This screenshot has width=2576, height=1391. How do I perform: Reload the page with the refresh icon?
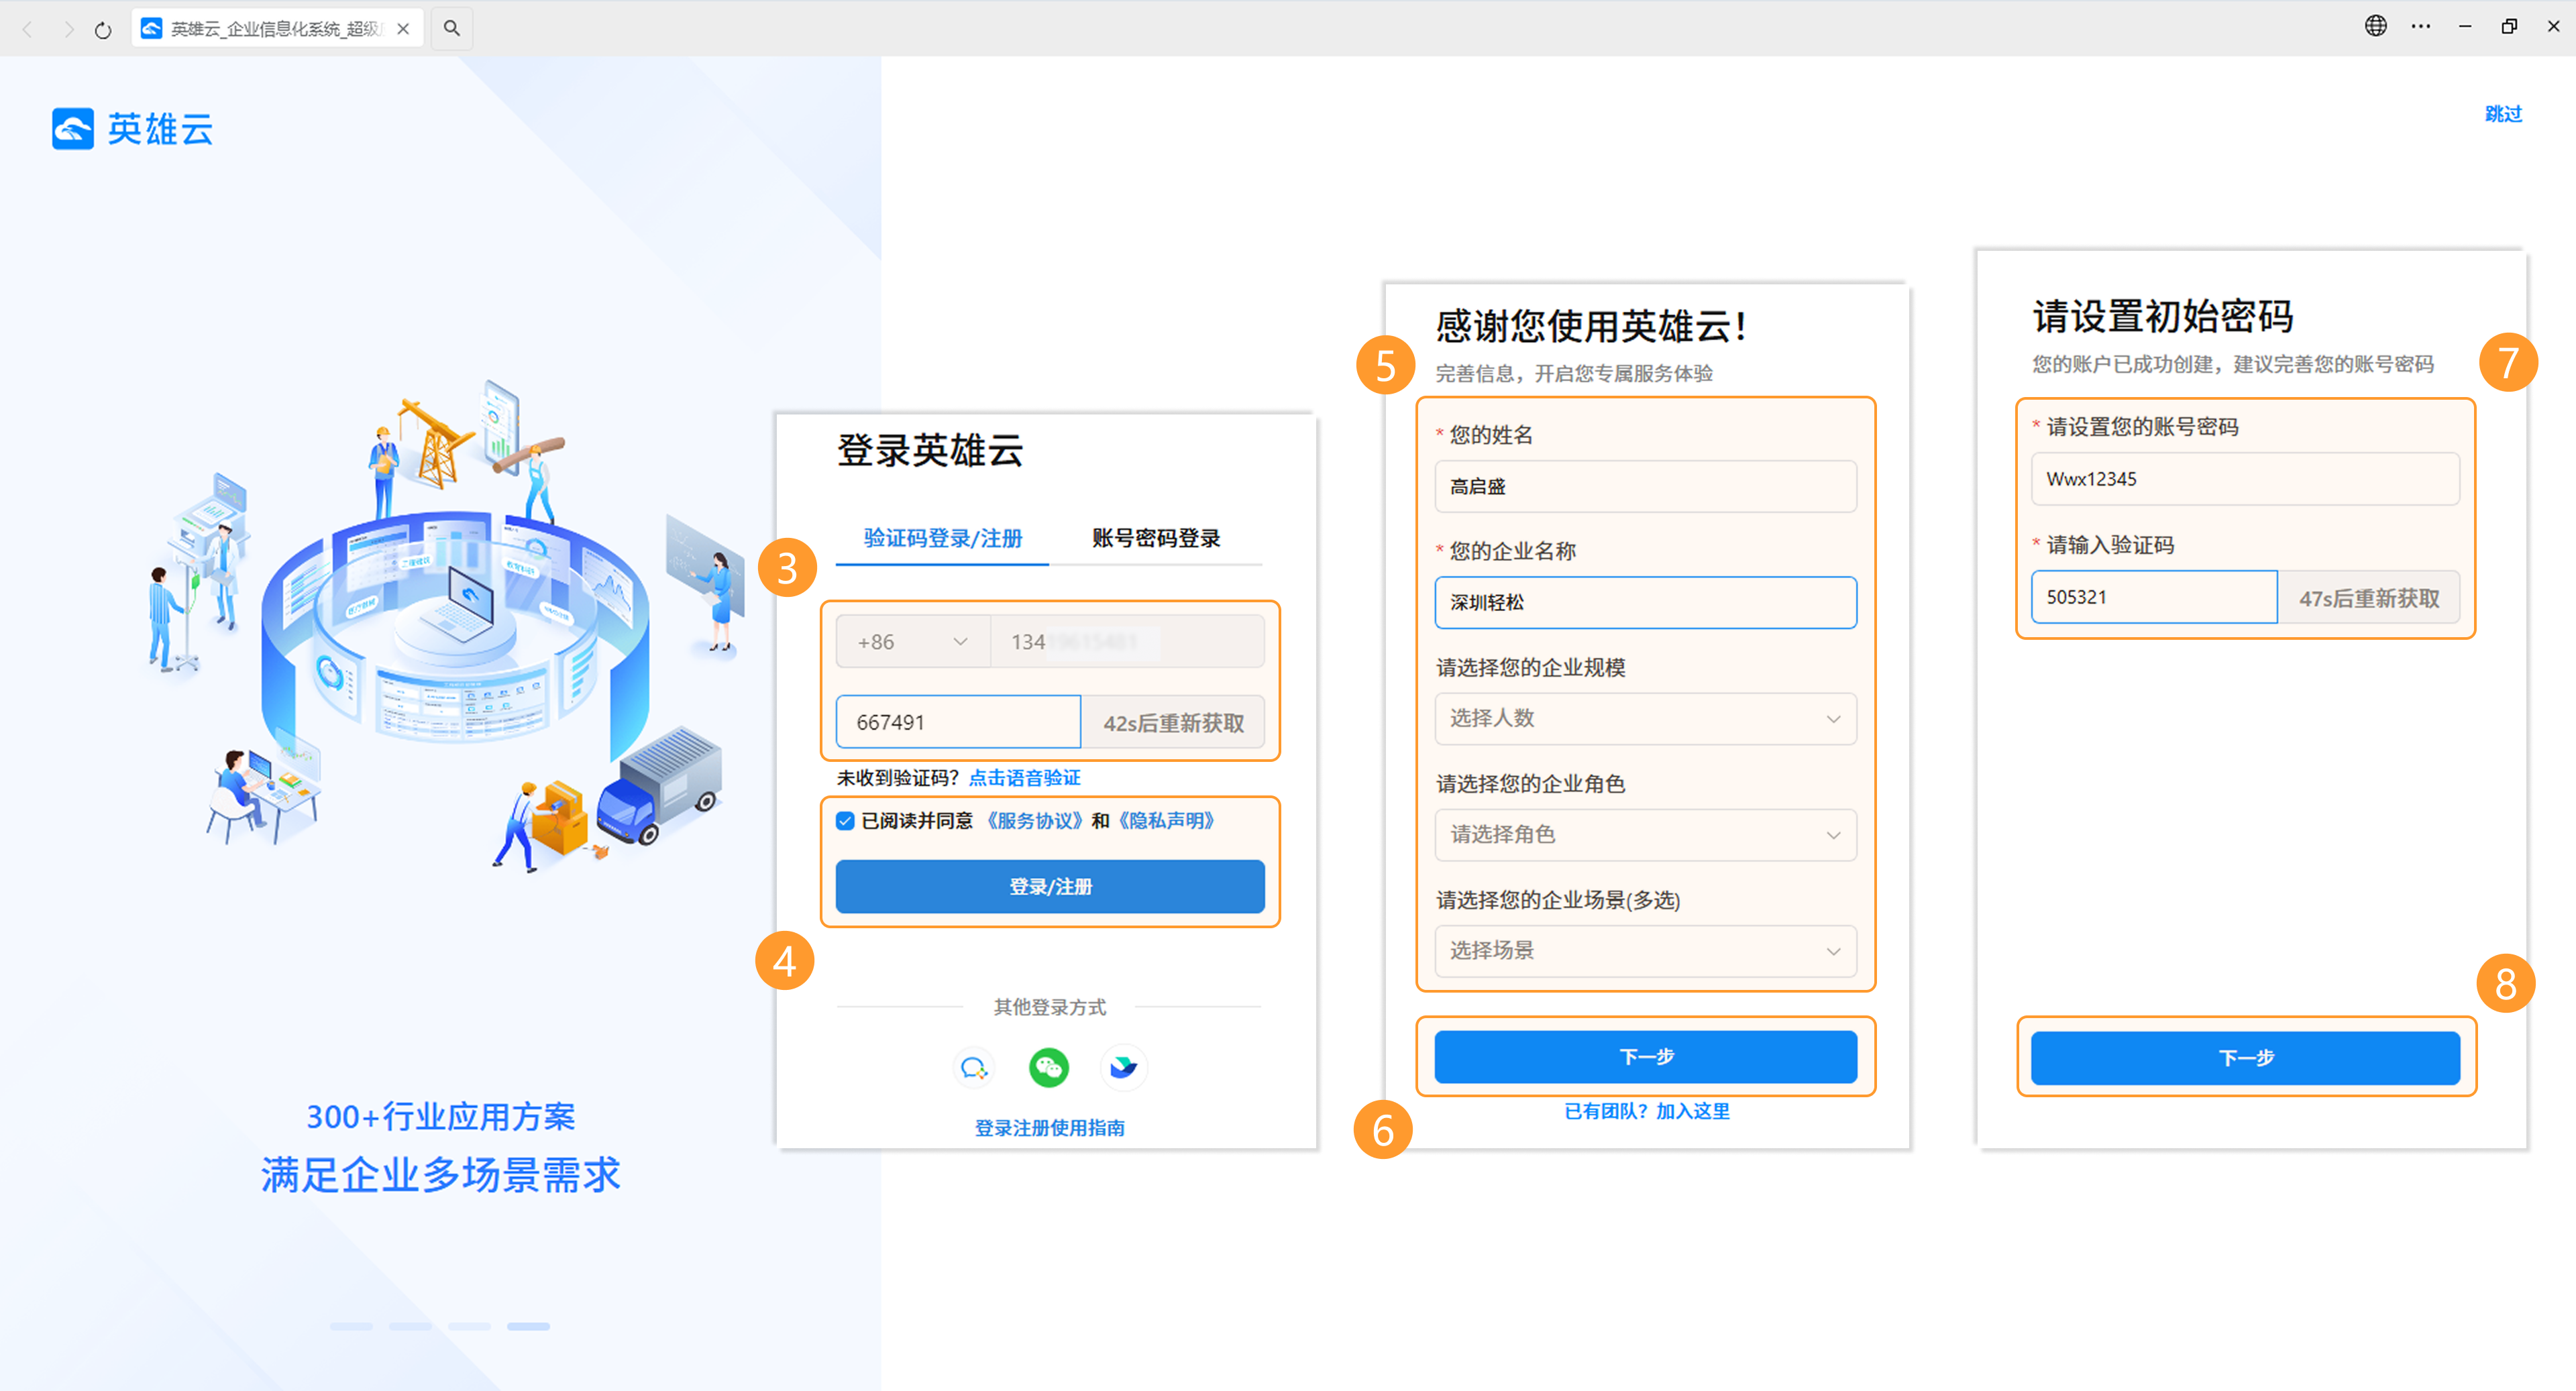click(103, 29)
